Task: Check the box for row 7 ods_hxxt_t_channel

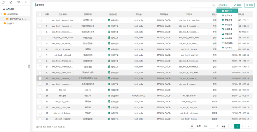Action: point(40,55)
